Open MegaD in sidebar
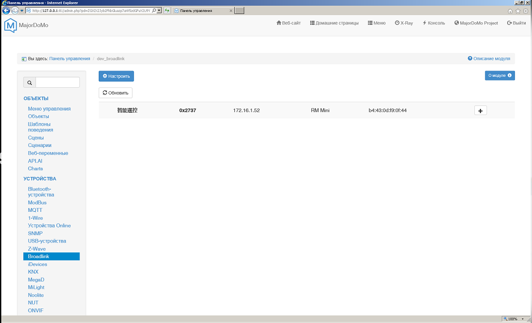 coord(36,279)
